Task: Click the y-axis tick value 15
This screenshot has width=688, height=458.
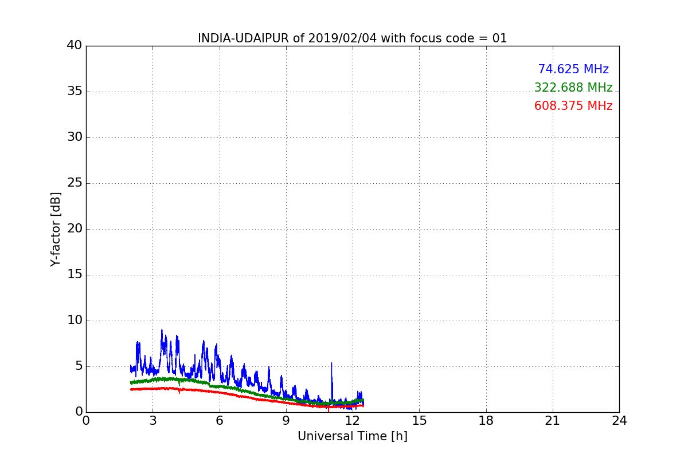Action: pyautogui.click(x=75, y=275)
